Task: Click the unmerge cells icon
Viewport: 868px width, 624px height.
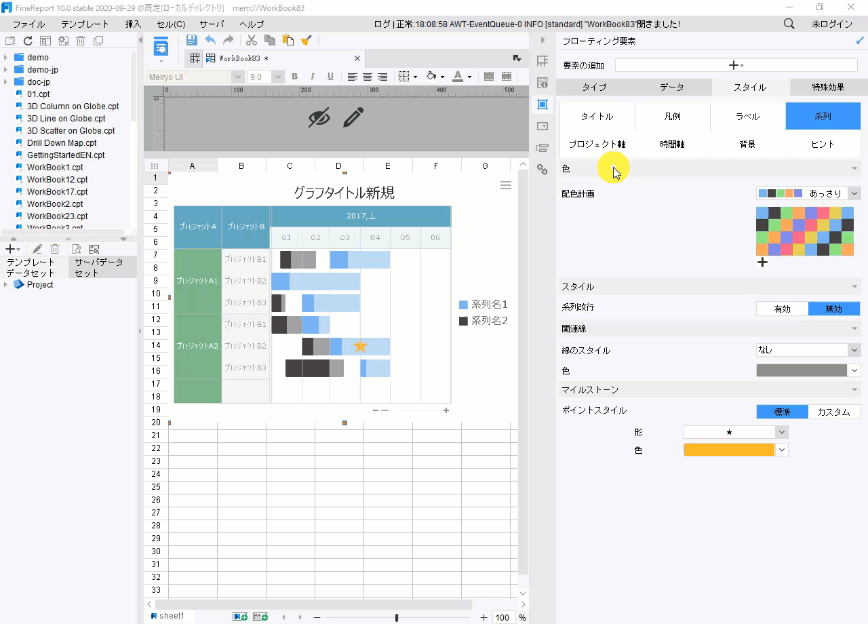Action: click(507, 77)
